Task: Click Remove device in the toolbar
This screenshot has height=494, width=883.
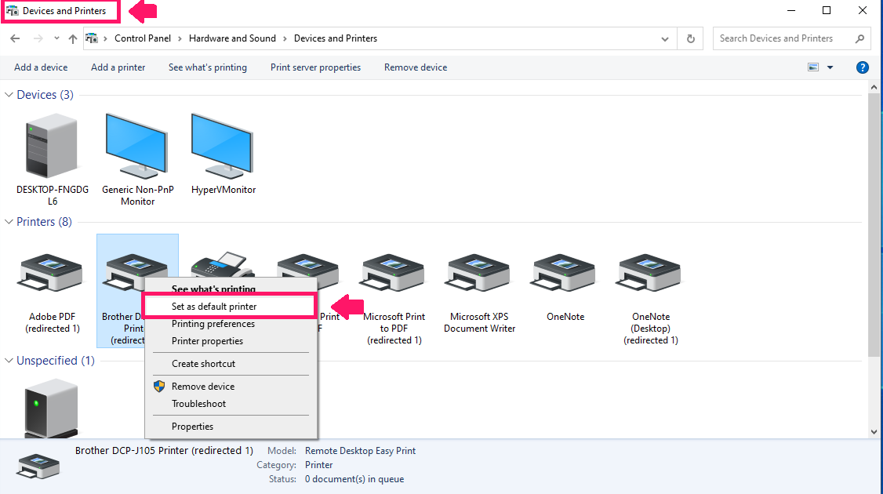Action: click(x=416, y=67)
